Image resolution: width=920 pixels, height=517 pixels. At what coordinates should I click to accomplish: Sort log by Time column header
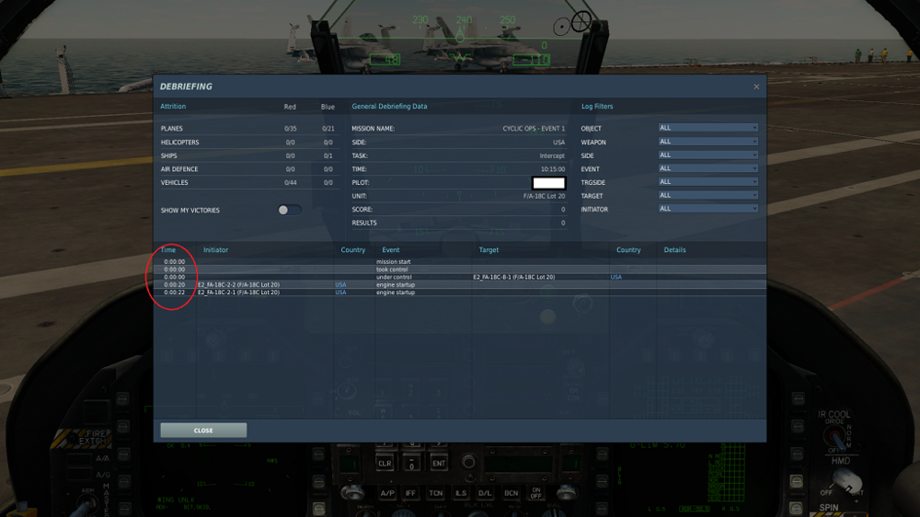pyautogui.click(x=167, y=250)
